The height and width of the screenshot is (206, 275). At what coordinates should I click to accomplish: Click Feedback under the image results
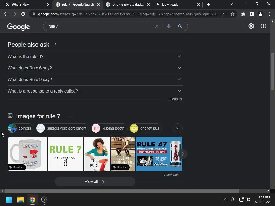(171, 175)
